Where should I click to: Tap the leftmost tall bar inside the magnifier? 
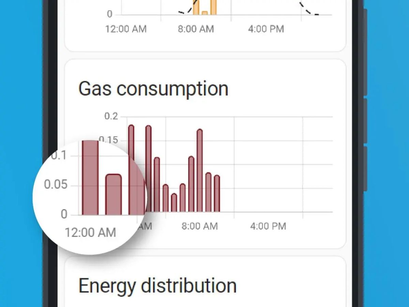point(90,177)
